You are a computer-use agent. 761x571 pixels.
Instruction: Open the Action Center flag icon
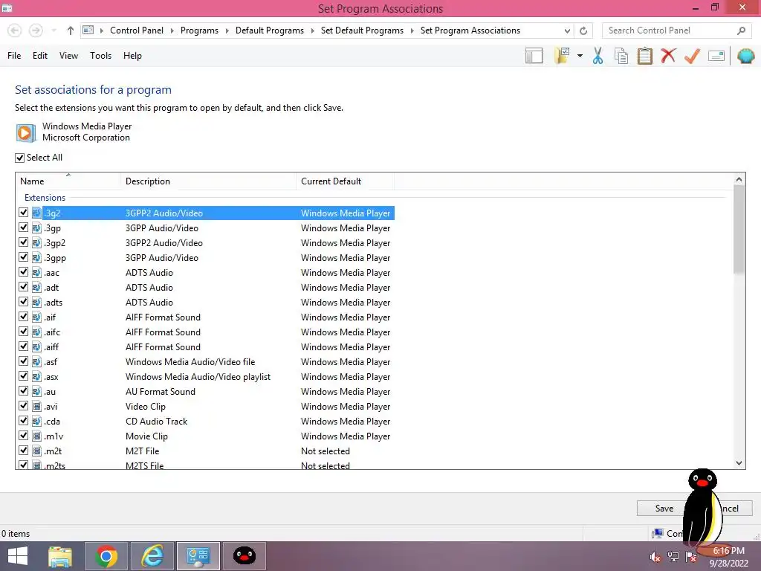point(691,557)
